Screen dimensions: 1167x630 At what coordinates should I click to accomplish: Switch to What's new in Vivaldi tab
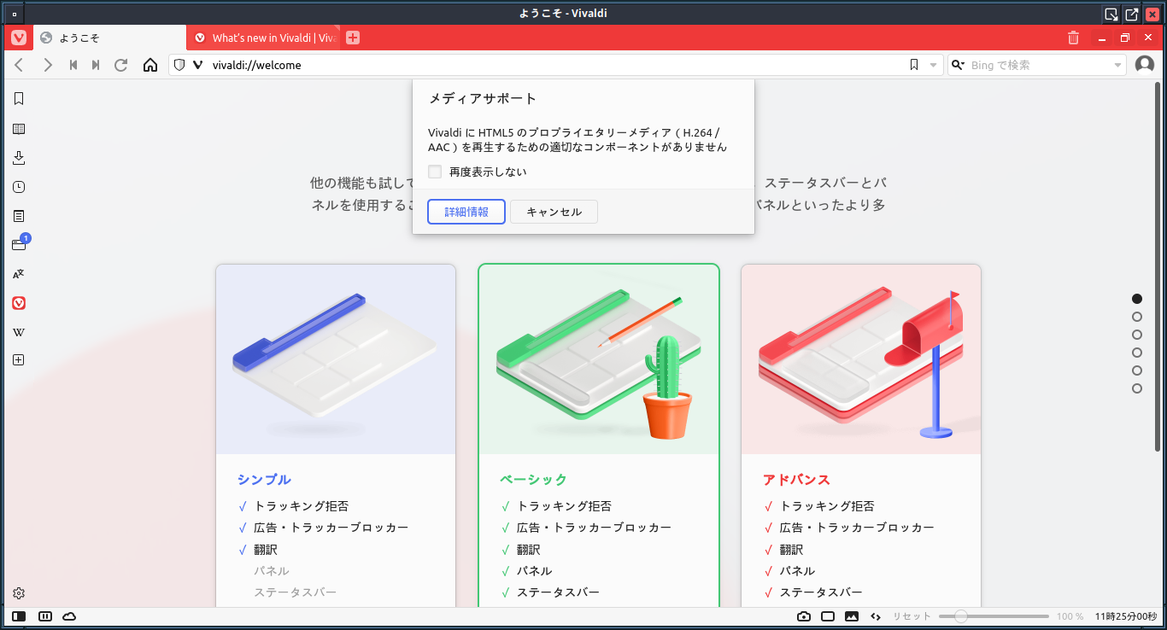(262, 38)
